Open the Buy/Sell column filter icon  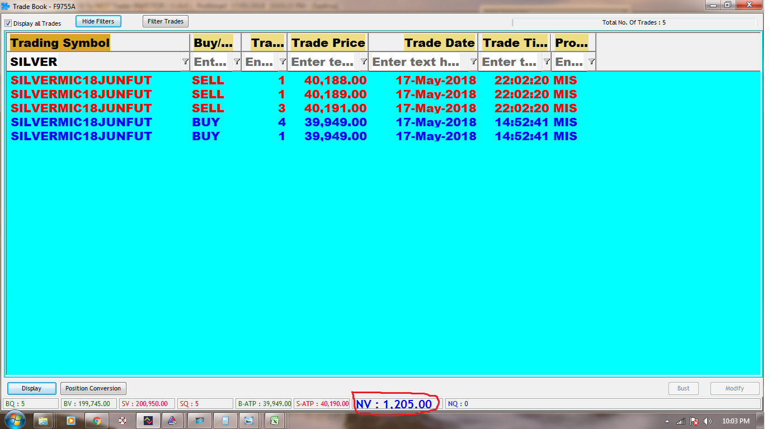[x=237, y=61]
